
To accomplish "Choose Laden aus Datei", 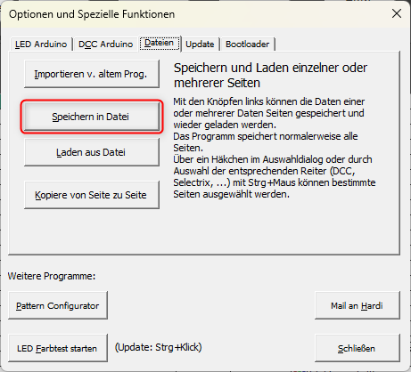I will pyautogui.click(x=92, y=152).
